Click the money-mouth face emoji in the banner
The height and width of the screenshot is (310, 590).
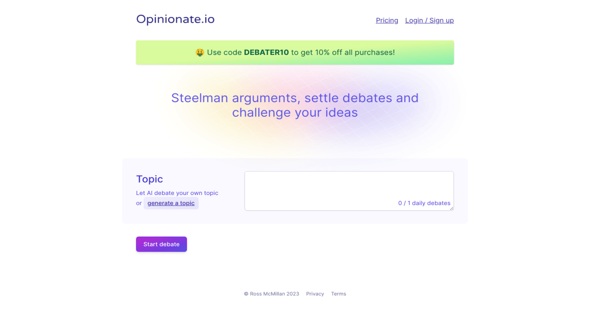[199, 52]
